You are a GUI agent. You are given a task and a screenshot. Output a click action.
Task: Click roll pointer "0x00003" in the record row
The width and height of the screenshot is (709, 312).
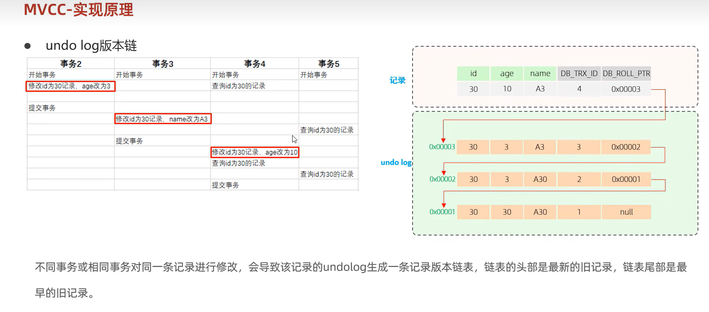pyautogui.click(x=626, y=89)
